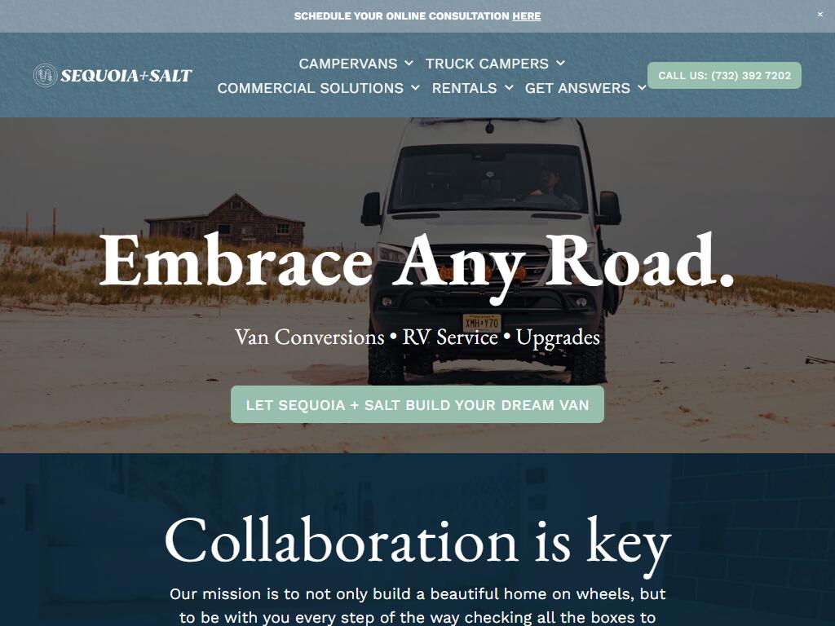Click Let Sequoia + Salt Build Your Dream Van
The image size is (835, 626).
point(417,404)
